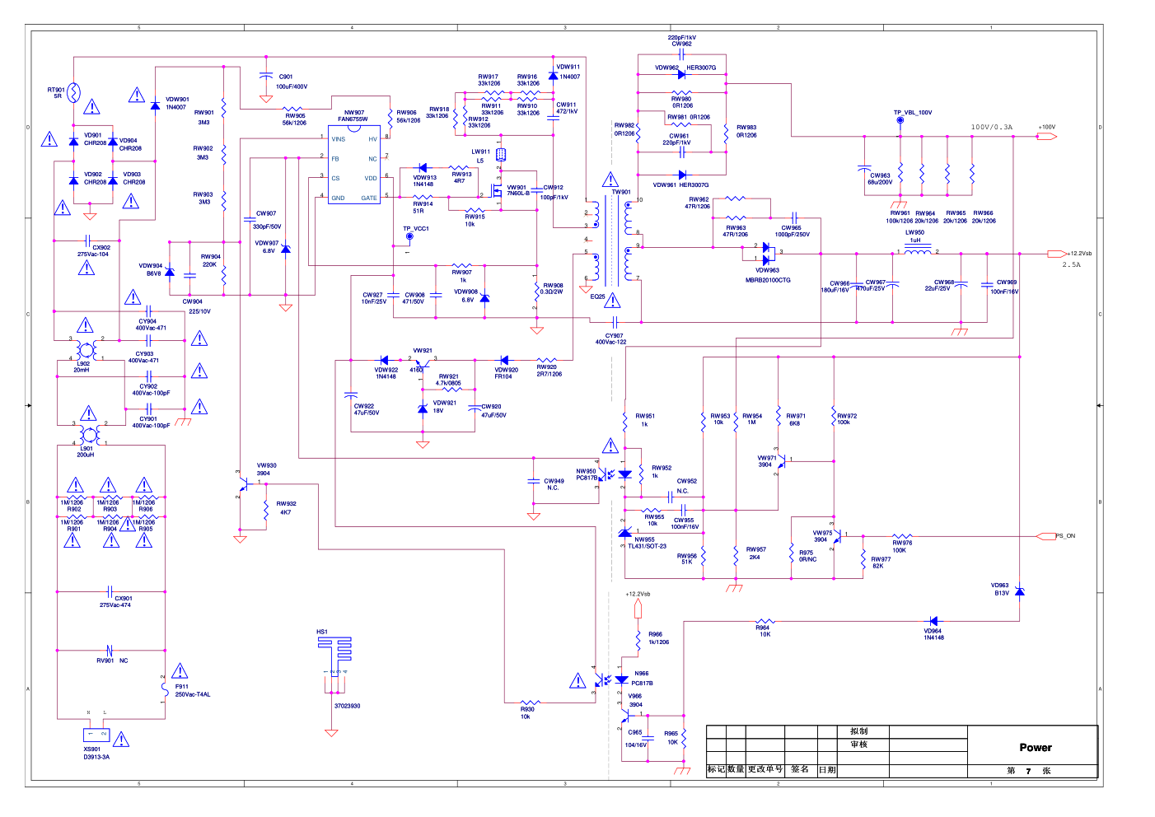
Task: Click the LW911 ferrite bead symbol
Action: [x=500, y=154]
